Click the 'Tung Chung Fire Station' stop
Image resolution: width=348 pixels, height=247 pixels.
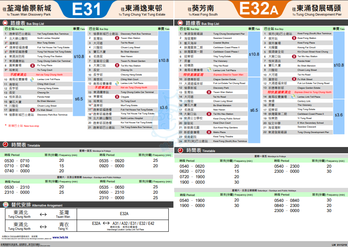50,56
